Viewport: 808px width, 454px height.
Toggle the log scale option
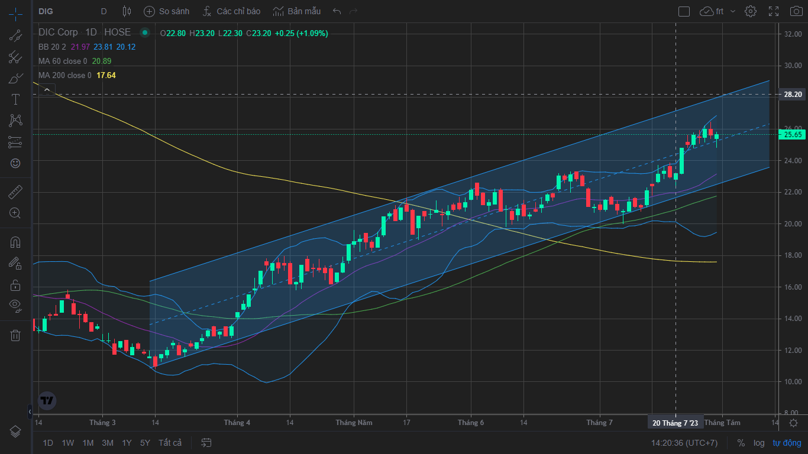759,443
